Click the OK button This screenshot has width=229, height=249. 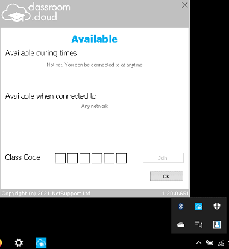tap(166, 177)
